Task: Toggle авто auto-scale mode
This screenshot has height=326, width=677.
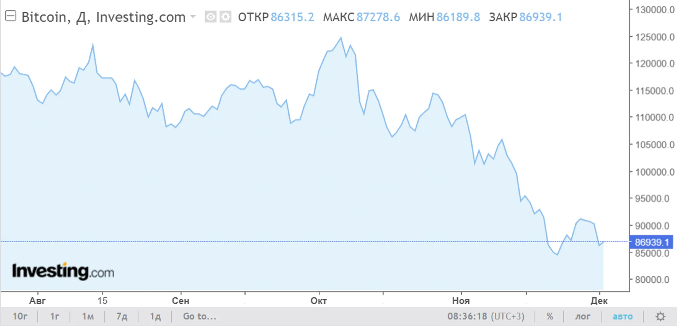Action: coord(623,317)
